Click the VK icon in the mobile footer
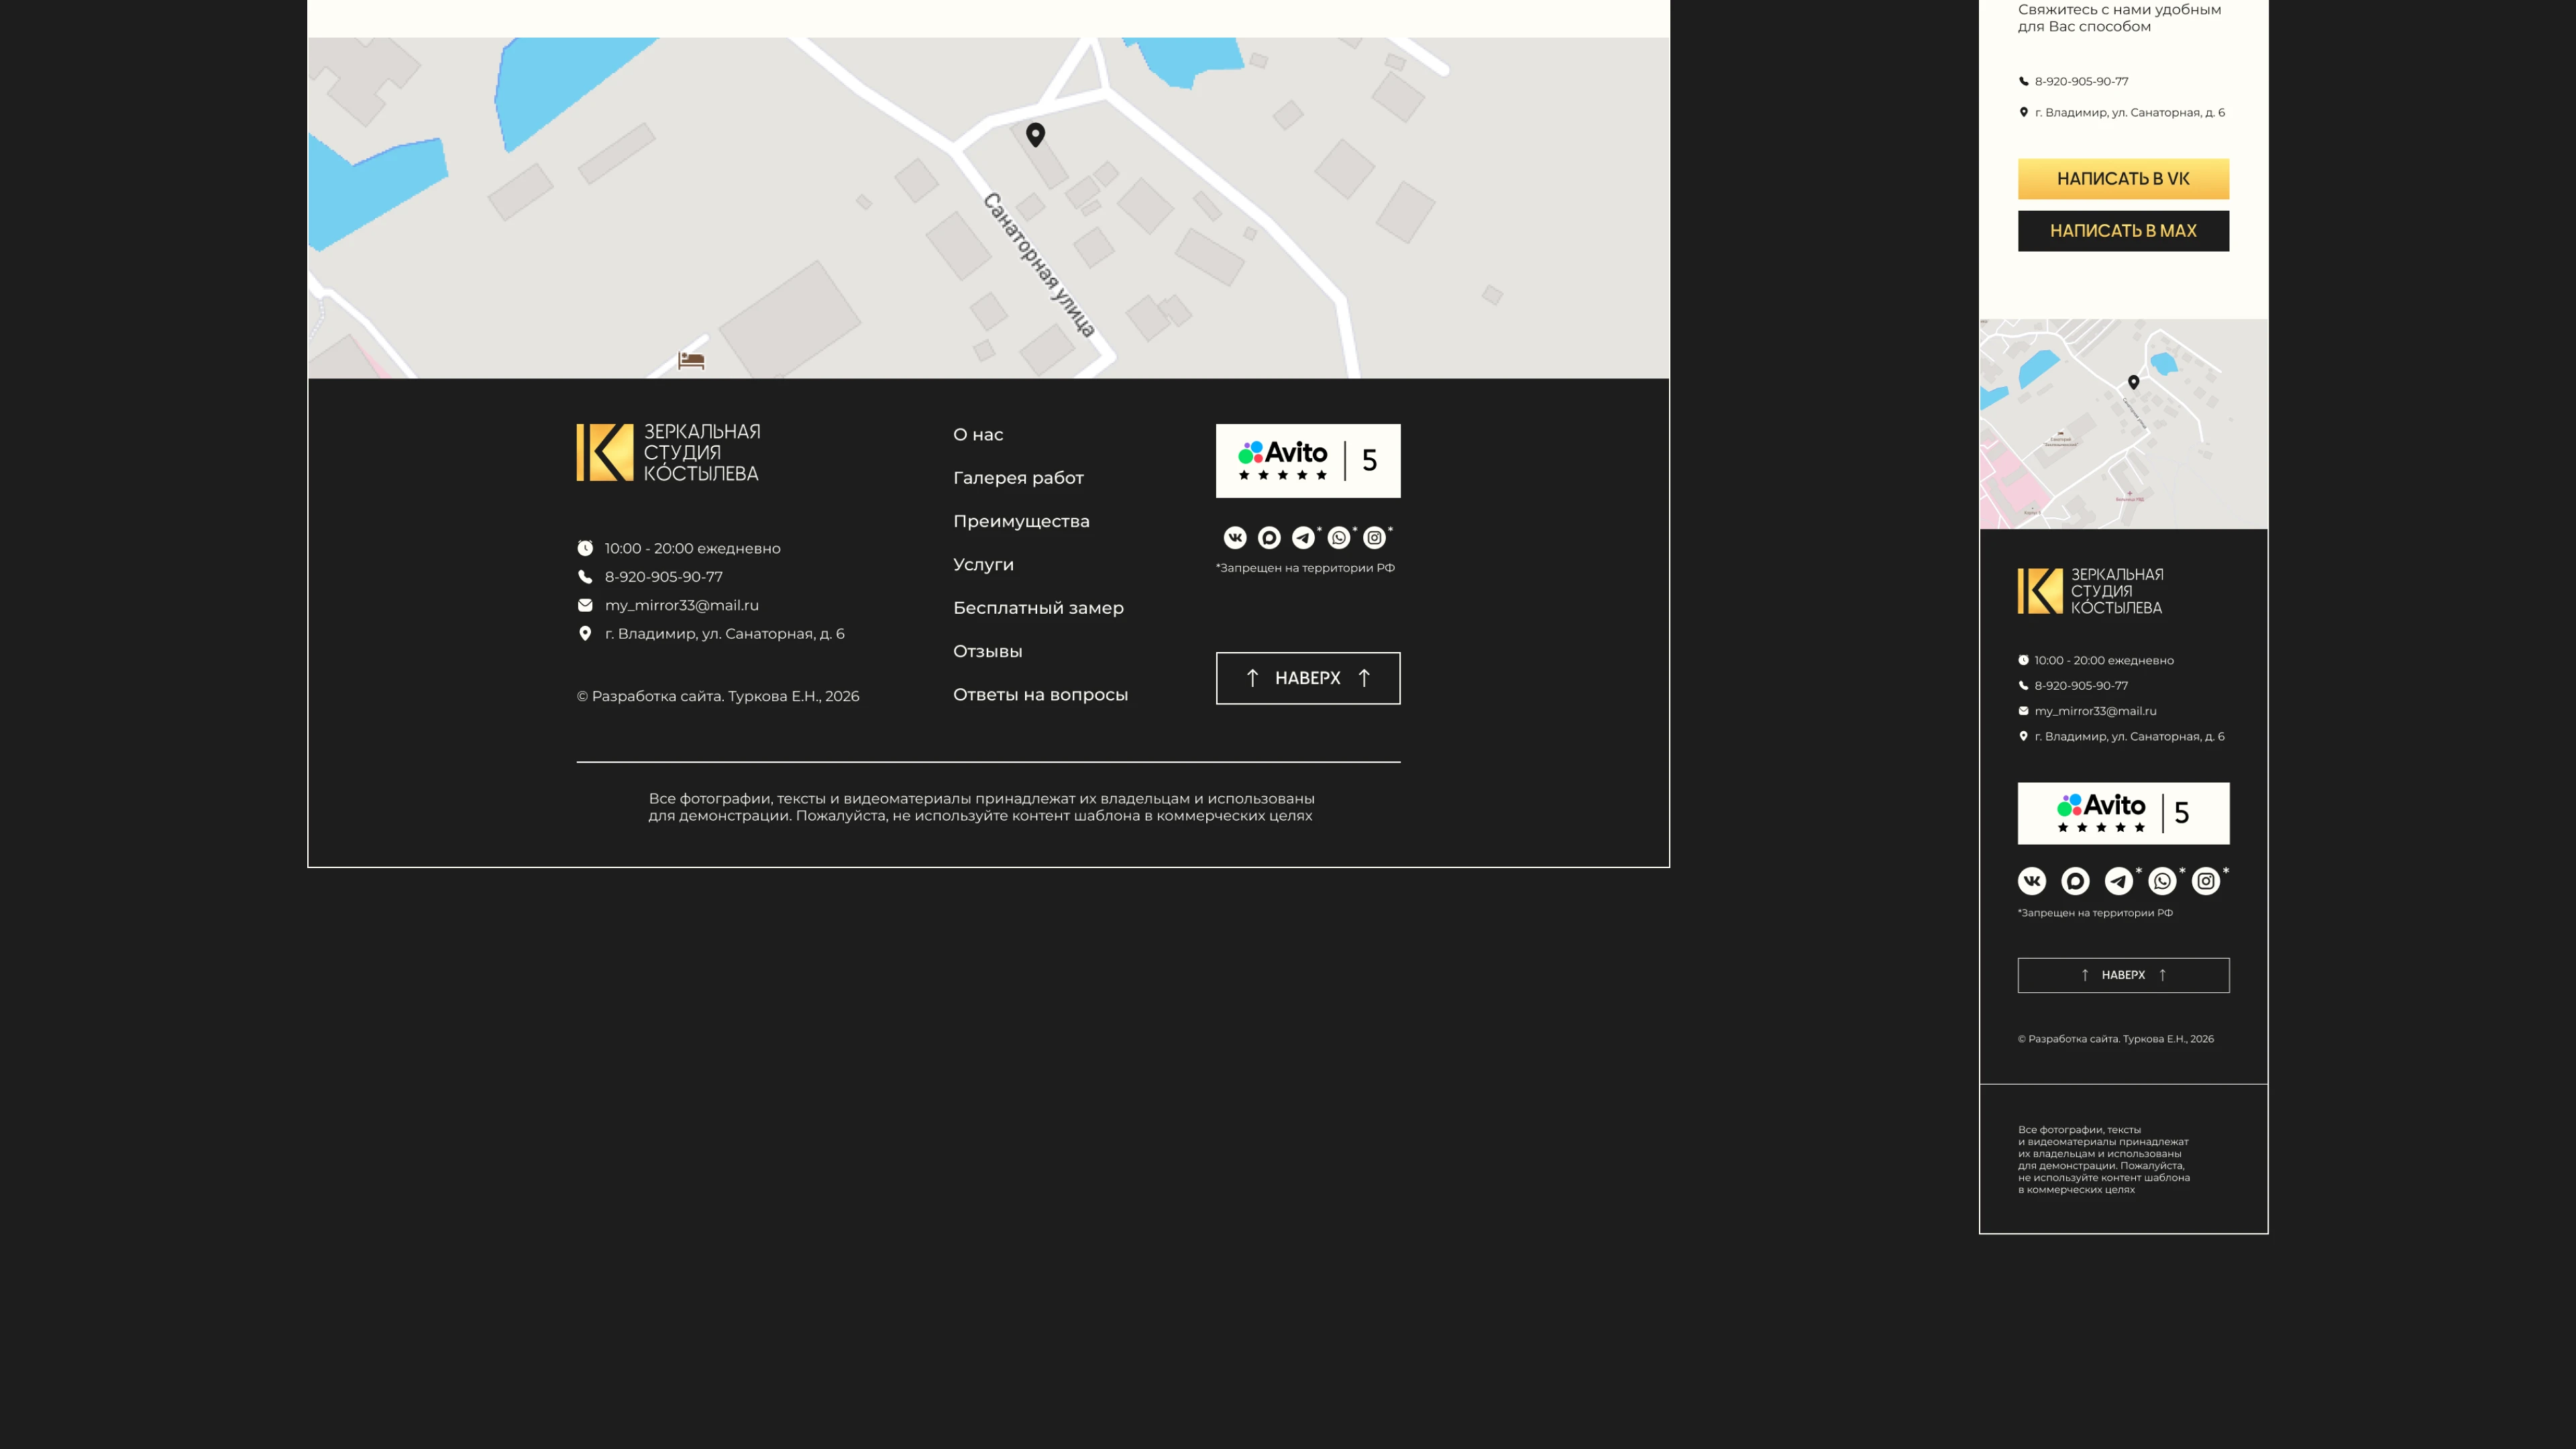This screenshot has width=2576, height=1449. tap(2032, 881)
